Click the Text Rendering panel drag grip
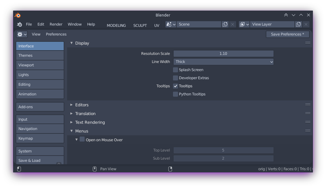The width and height of the screenshot is (326, 188). point(308,122)
